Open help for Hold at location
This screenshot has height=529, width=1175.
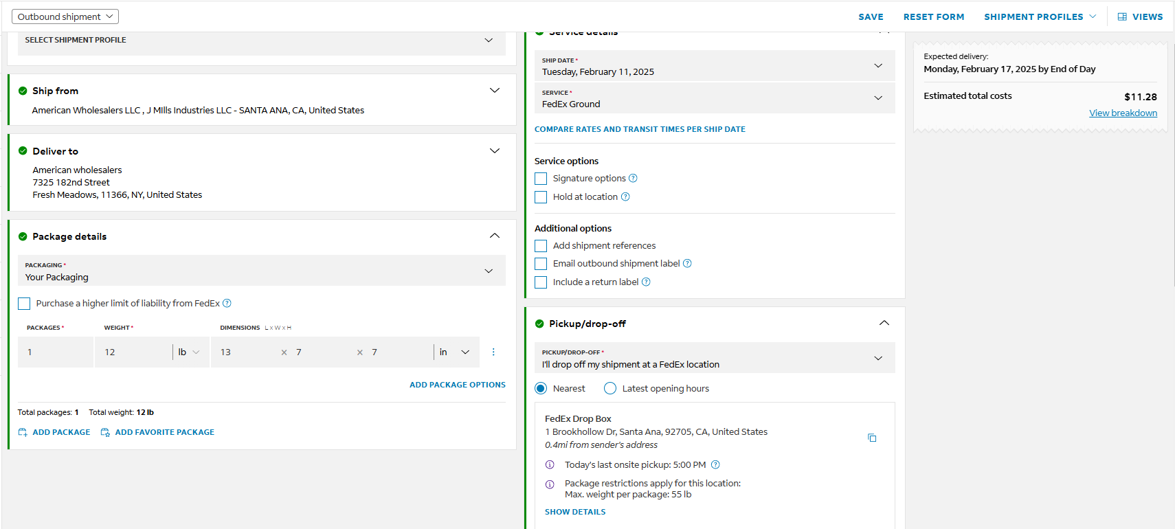coord(625,196)
